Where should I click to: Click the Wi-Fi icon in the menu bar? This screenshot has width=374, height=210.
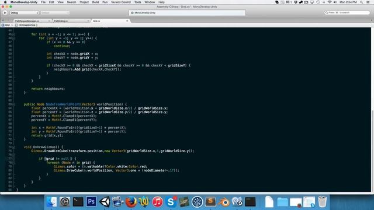point(330,2)
